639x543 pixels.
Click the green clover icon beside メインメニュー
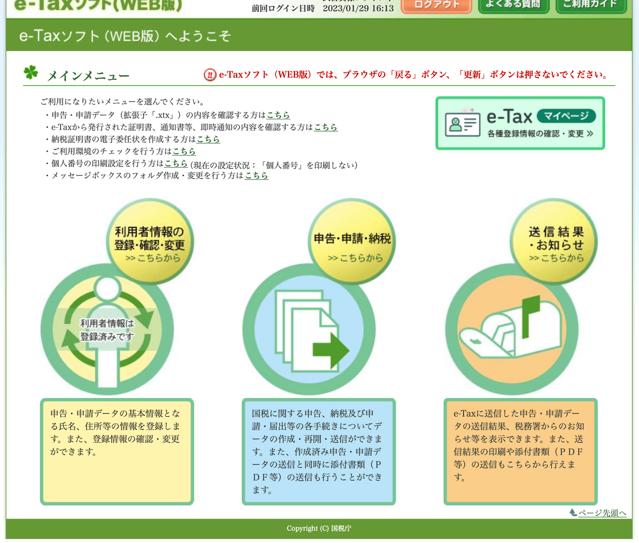(x=31, y=72)
